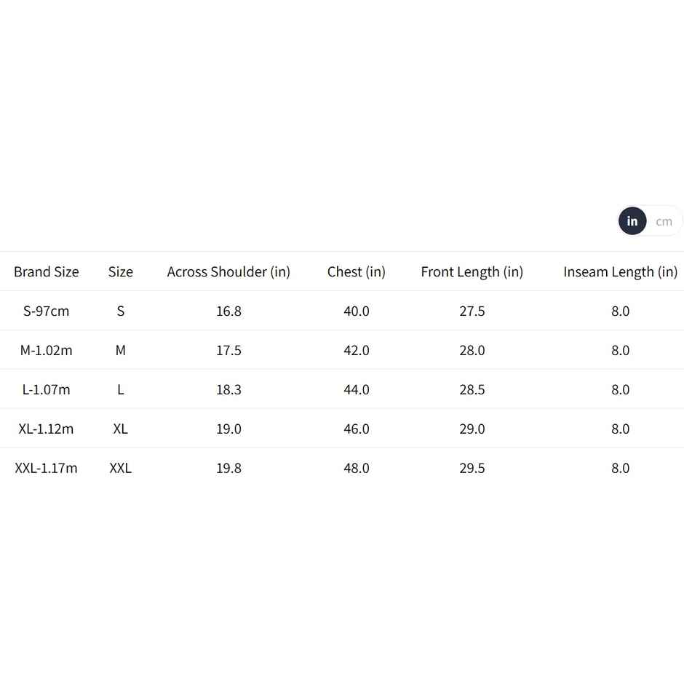Select the XXL-1.17m brand size cell

click(x=47, y=469)
